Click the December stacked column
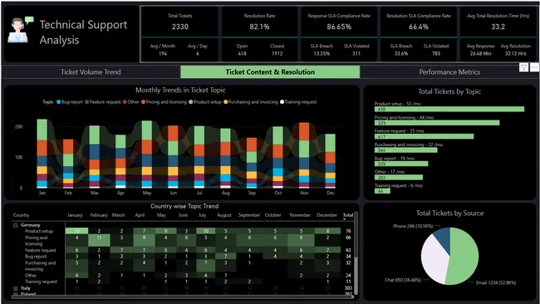 [331, 161]
